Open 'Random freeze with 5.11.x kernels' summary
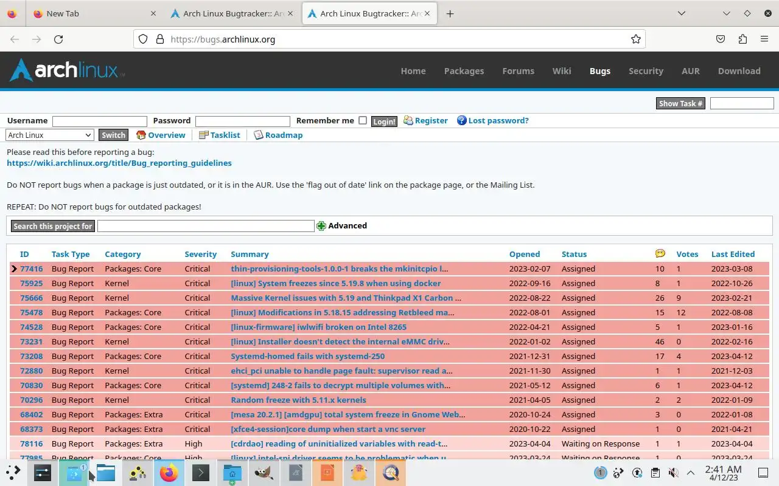 [x=298, y=400]
